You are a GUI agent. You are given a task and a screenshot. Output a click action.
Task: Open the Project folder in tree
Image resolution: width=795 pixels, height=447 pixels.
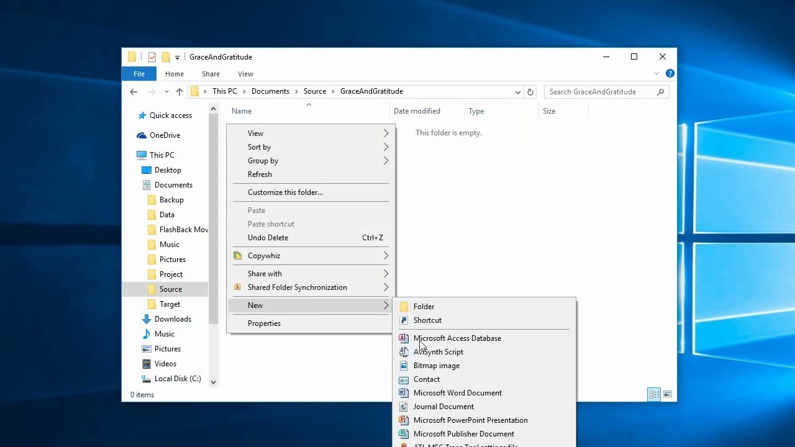pos(171,274)
